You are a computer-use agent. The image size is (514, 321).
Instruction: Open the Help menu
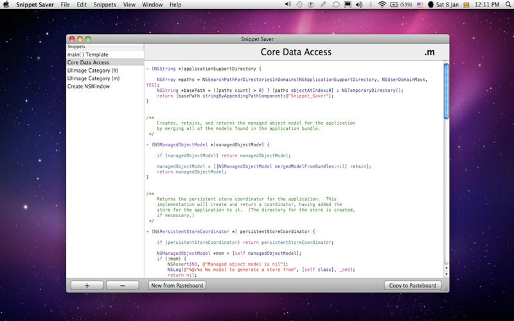pyautogui.click(x=175, y=4)
